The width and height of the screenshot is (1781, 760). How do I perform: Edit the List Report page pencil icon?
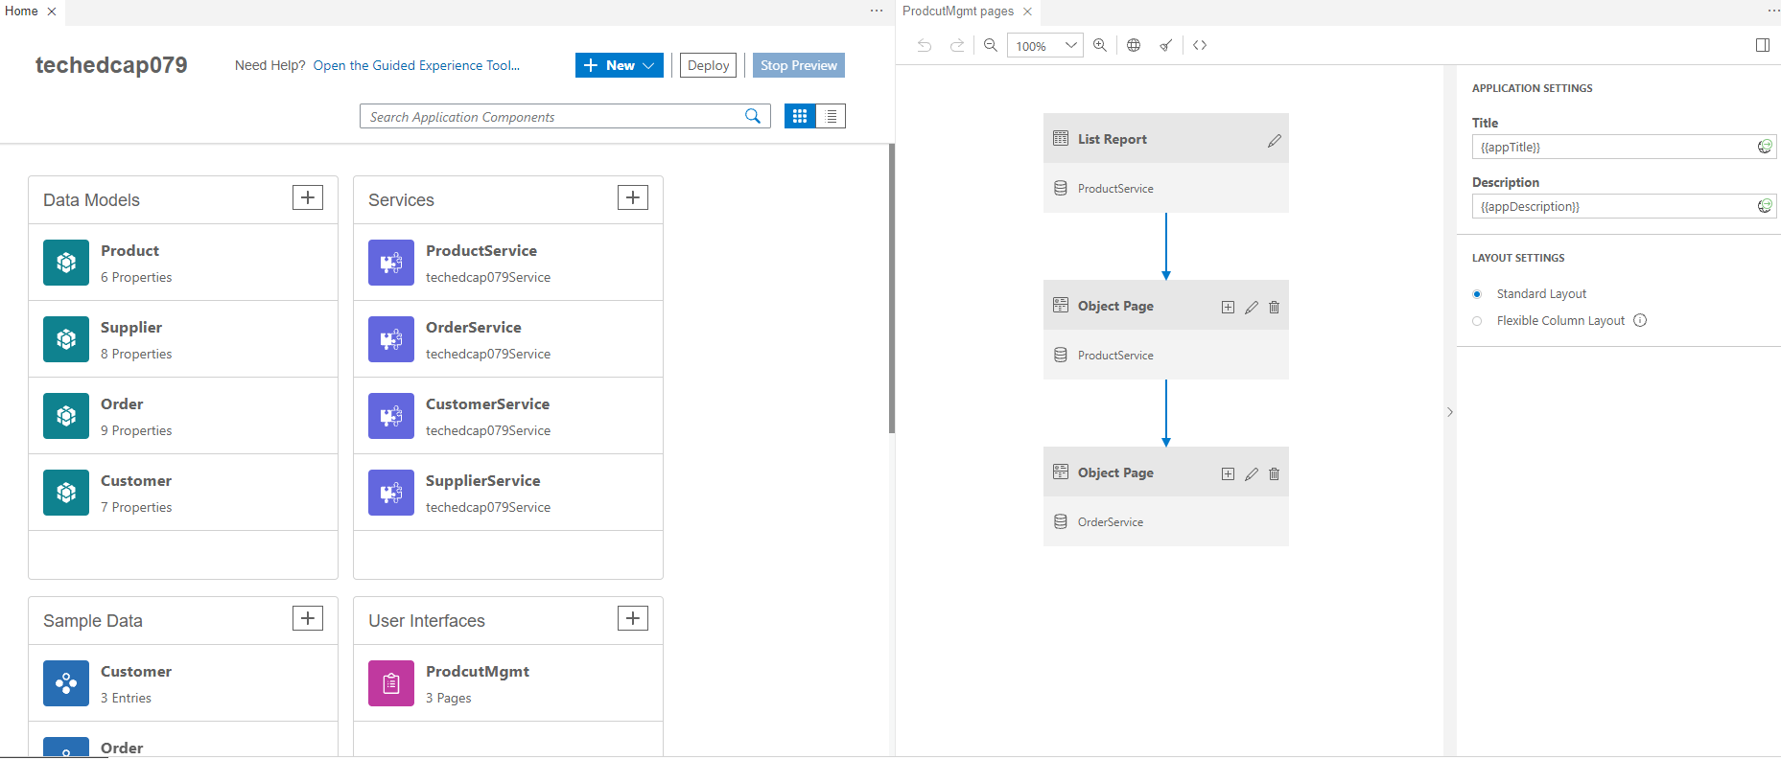pos(1274,141)
